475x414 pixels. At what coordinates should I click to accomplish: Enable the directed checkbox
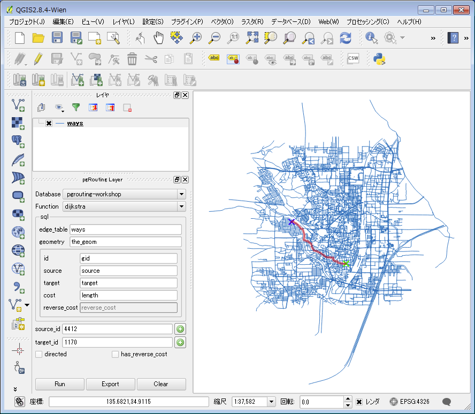click(38, 354)
